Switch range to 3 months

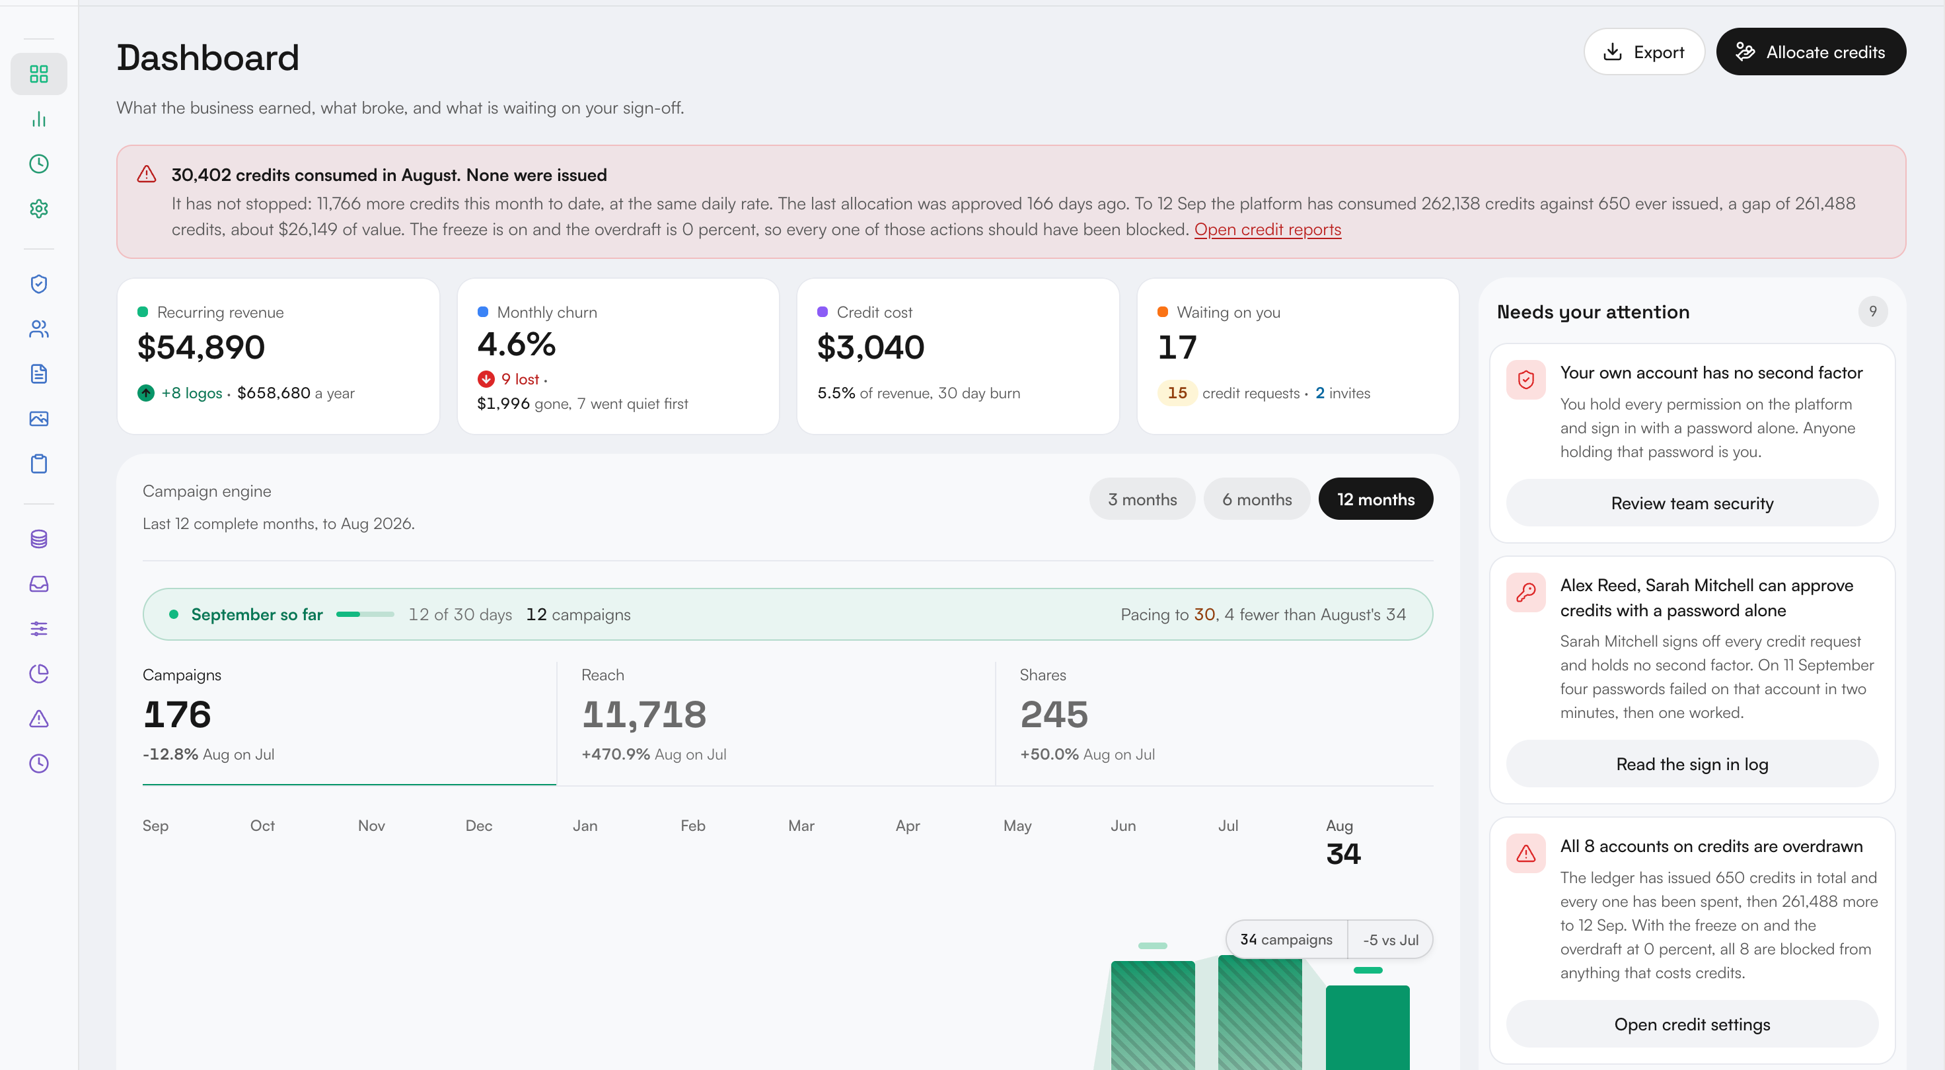click(1142, 499)
